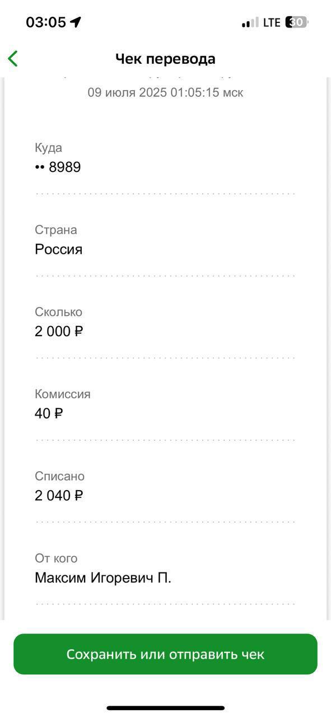This screenshot has height=717, width=331.
Task: Tap the Россия country value
Action: [59, 249]
